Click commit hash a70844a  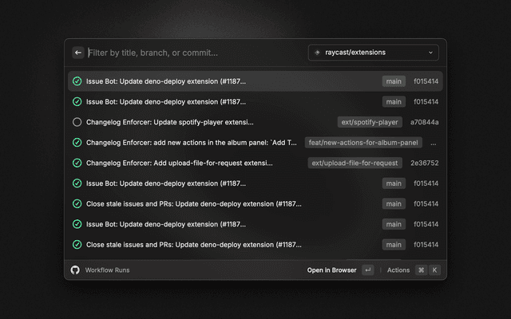(424, 122)
